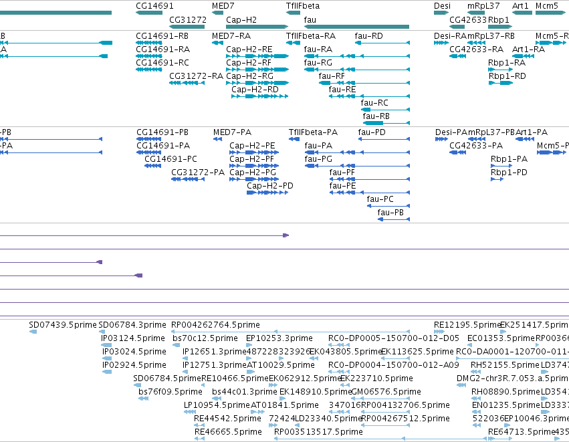Screen dimensions: 569x442
Task: Select transcript CG14691-RB
Action: tap(162, 36)
